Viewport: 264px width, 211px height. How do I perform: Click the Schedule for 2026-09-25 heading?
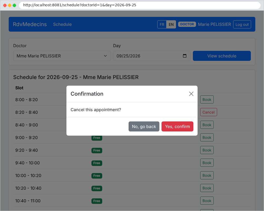[x=76, y=77]
